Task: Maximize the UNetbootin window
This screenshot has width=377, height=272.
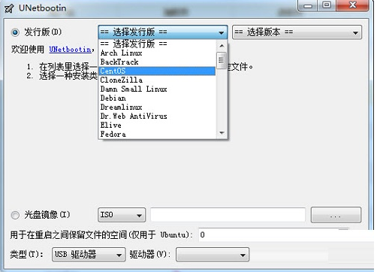Action: (327, 5)
